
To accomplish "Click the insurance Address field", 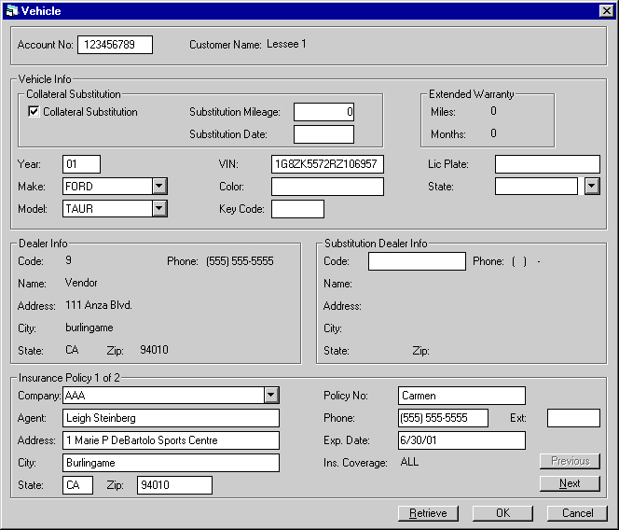I will tap(171, 440).
